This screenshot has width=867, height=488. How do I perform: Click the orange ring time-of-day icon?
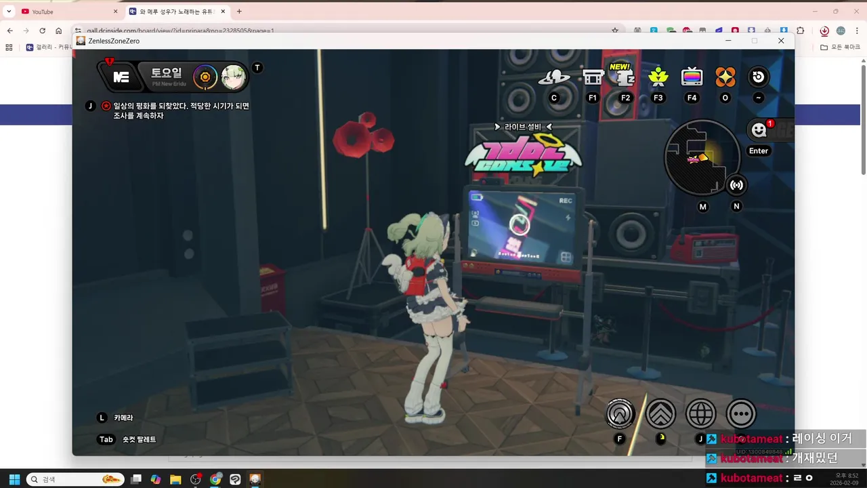point(205,77)
